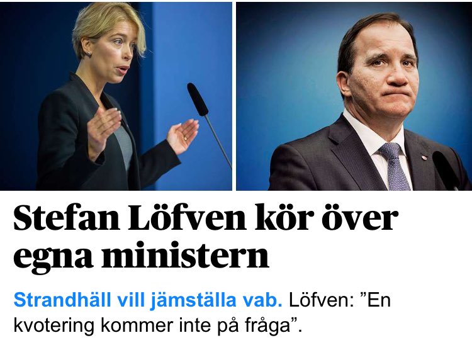Open the headline about Stefan Löfven
This screenshot has height=345, width=472.
tap(206, 237)
